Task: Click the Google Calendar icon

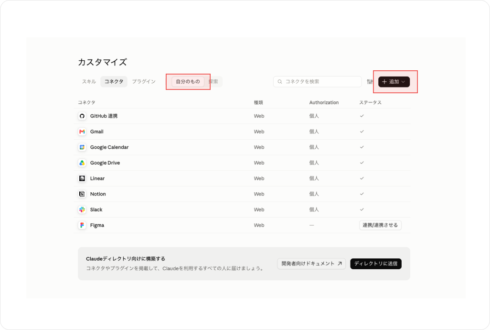Action: click(82, 147)
